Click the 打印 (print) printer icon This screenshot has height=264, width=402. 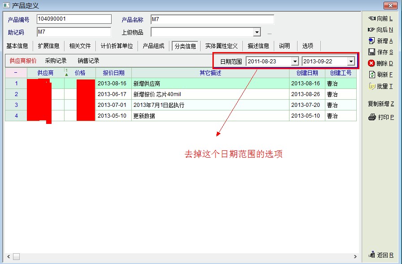pyautogui.click(x=372, y=117)
